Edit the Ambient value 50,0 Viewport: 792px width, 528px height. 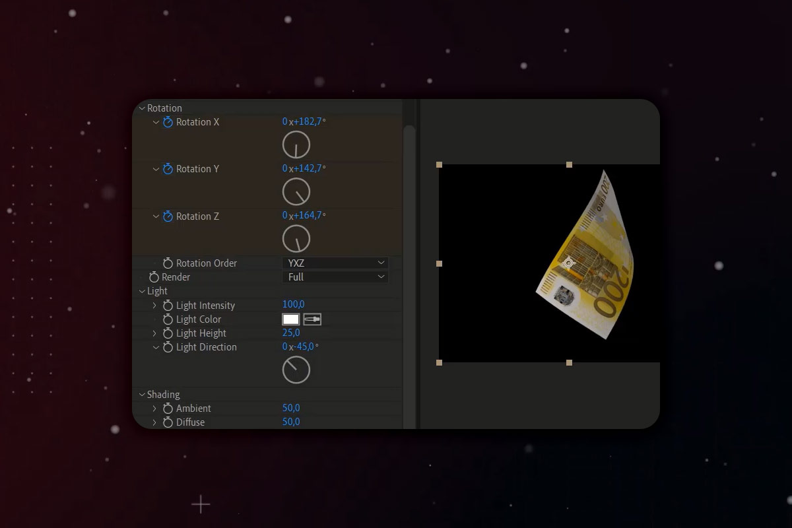291,409
